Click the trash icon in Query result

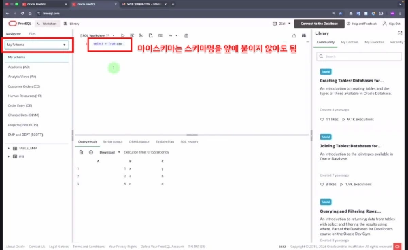(x=81, y=152)
